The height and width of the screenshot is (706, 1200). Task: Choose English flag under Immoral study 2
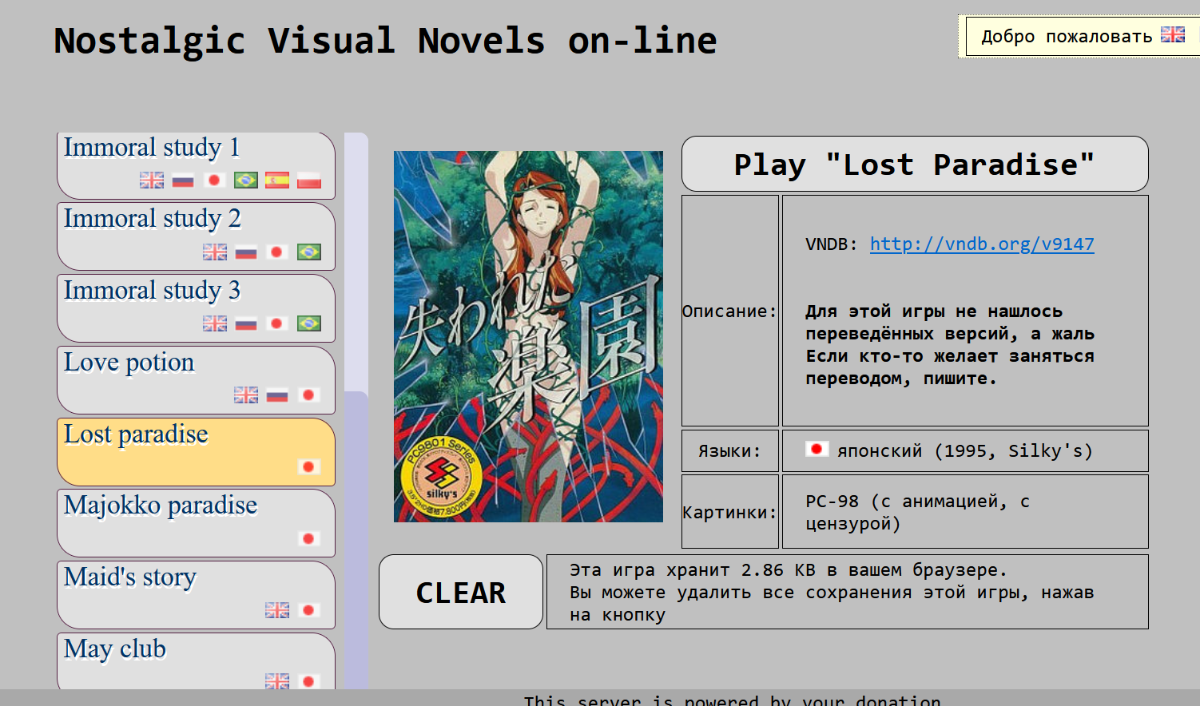[215, 252]
